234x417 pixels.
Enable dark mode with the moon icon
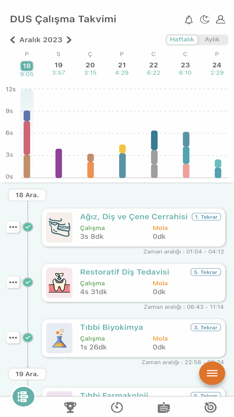click(205, 19)
